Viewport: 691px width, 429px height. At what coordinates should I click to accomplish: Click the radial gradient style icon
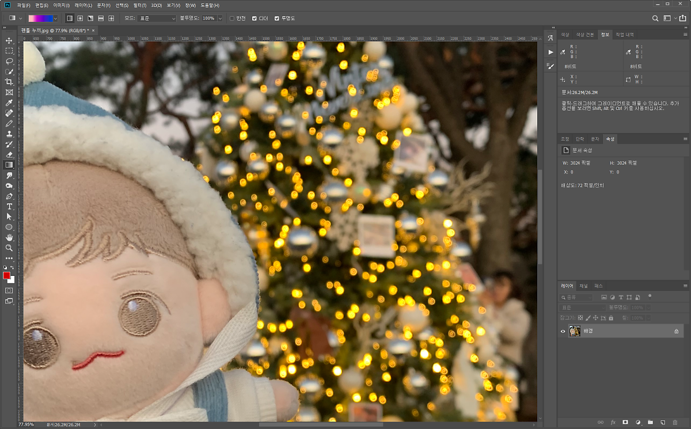pyautogui.click(x=80, y=18)
